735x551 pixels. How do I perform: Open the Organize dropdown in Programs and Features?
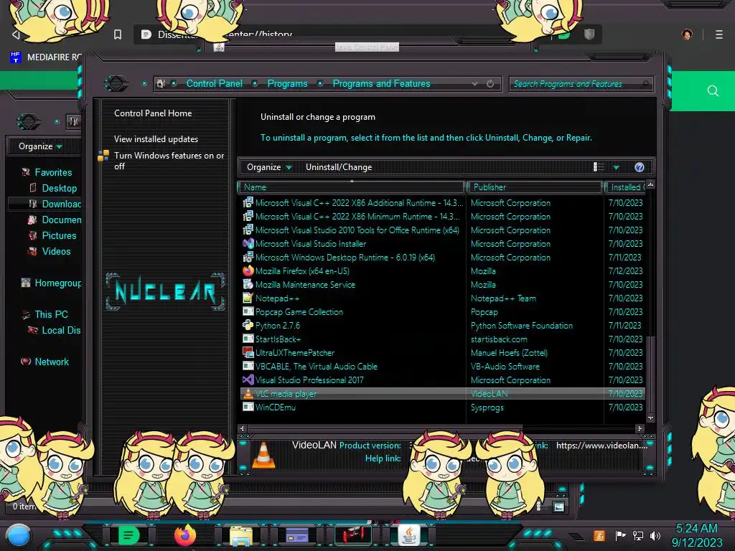270,167
